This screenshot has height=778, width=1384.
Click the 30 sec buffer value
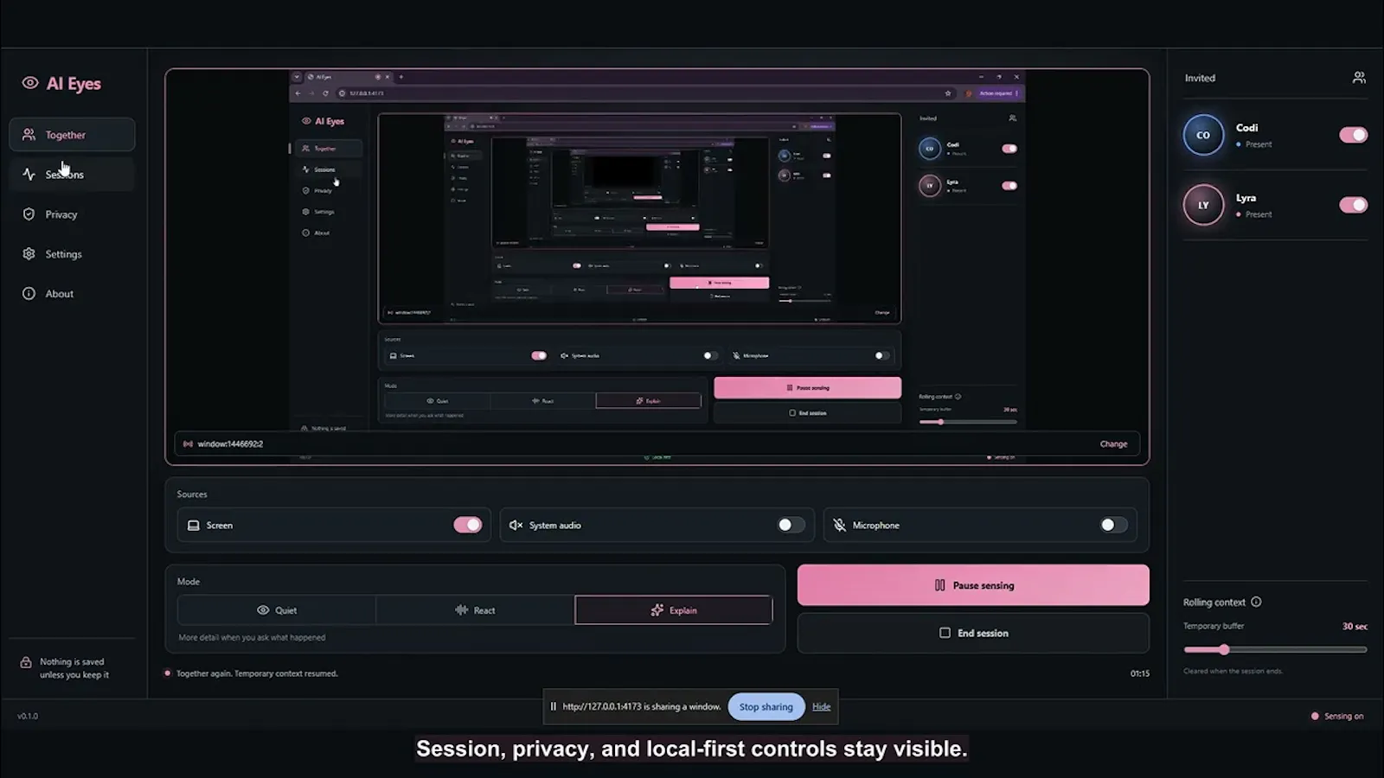pos(1355,627)
